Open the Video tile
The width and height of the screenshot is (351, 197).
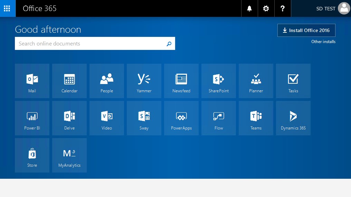click(x=107, y=118)
